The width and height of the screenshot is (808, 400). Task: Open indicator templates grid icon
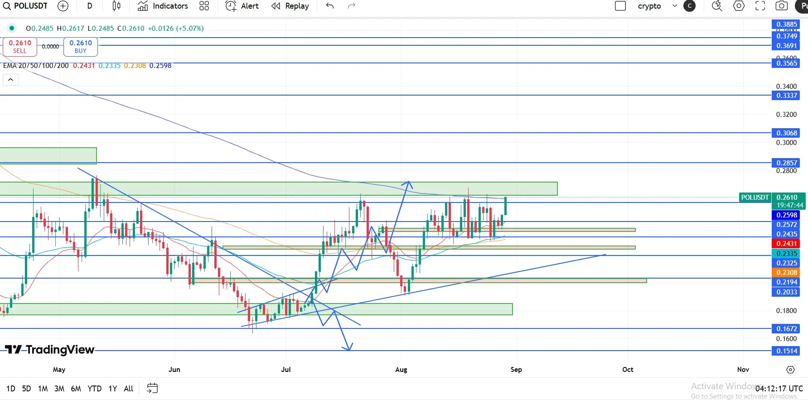coord(204,6)
